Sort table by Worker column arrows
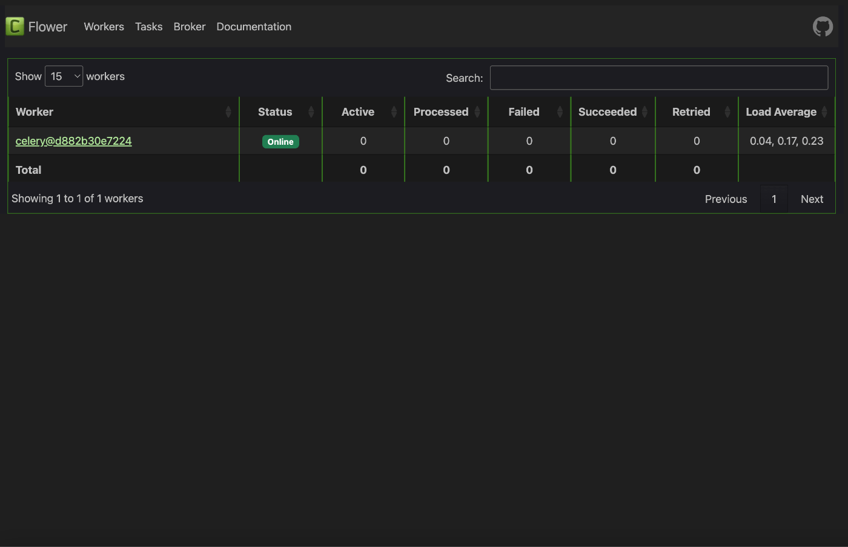The width and height of the screenshot is (848, 547). (x=228, y=111)
